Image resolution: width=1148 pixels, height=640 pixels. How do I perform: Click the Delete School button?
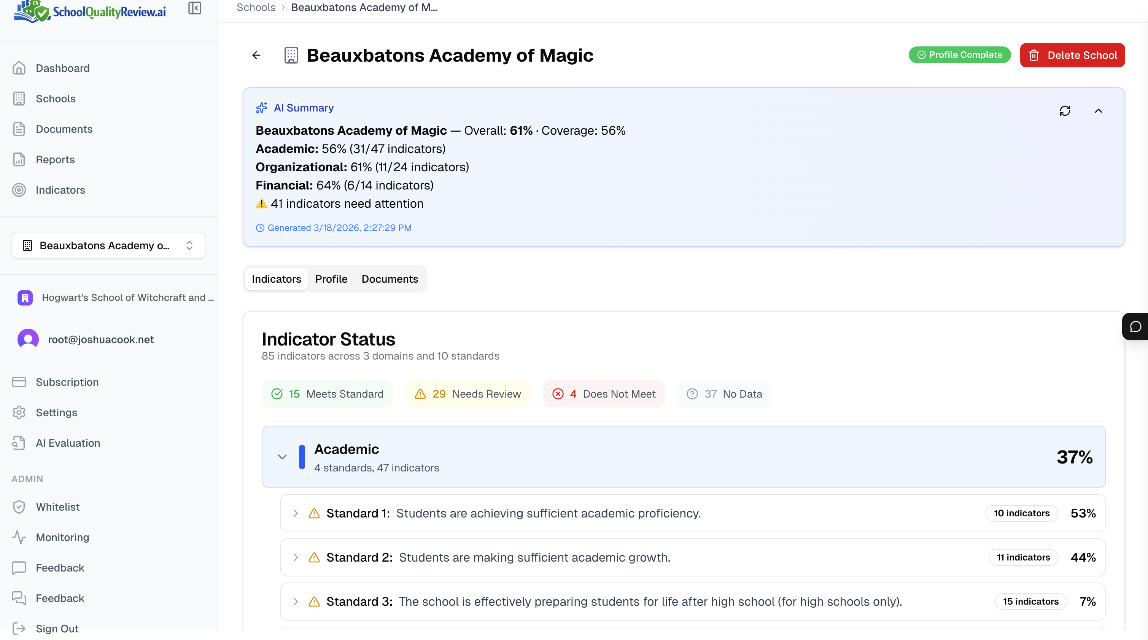[1072, 55]
